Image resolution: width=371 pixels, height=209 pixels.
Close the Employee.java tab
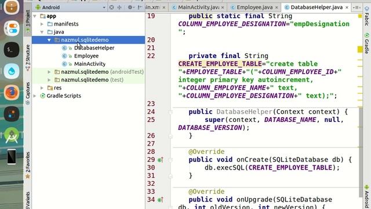[x=277, y=8]
